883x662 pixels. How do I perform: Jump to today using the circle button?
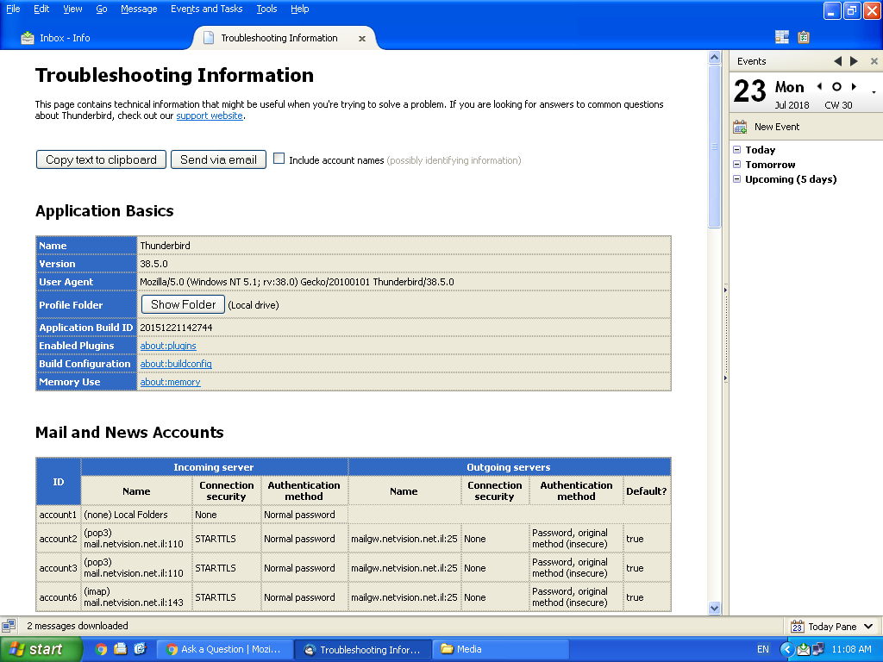coord(836,87)
